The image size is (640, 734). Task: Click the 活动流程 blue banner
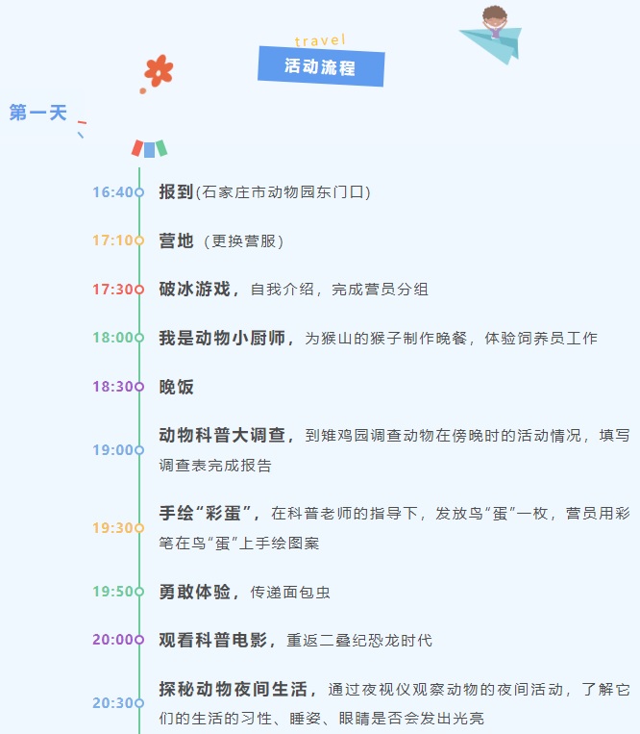point(321,66)
